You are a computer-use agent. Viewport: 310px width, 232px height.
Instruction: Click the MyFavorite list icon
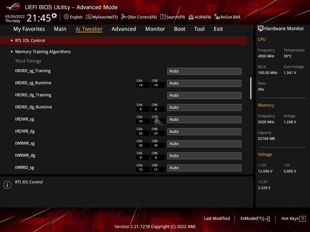tap(89, 17)
